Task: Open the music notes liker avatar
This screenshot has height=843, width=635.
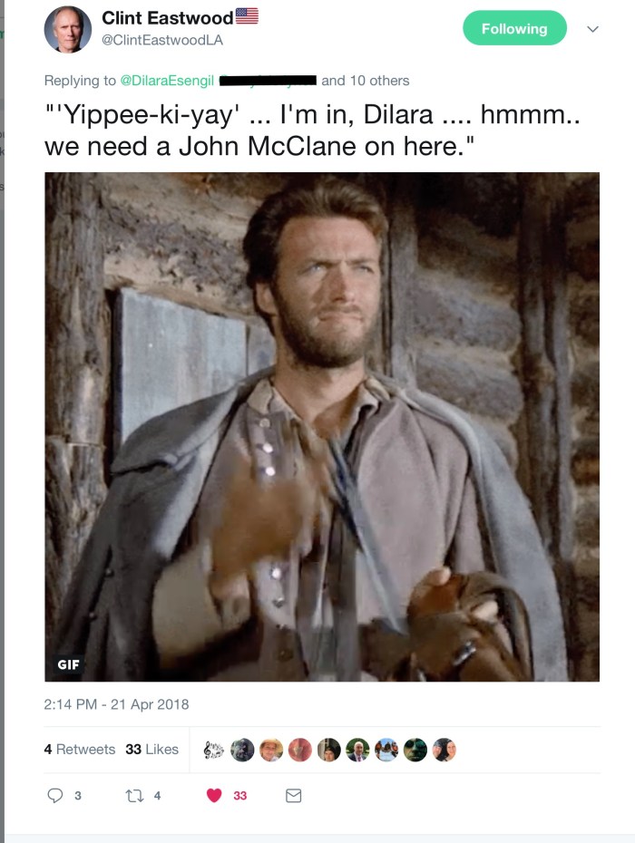Action: (214, 750)
